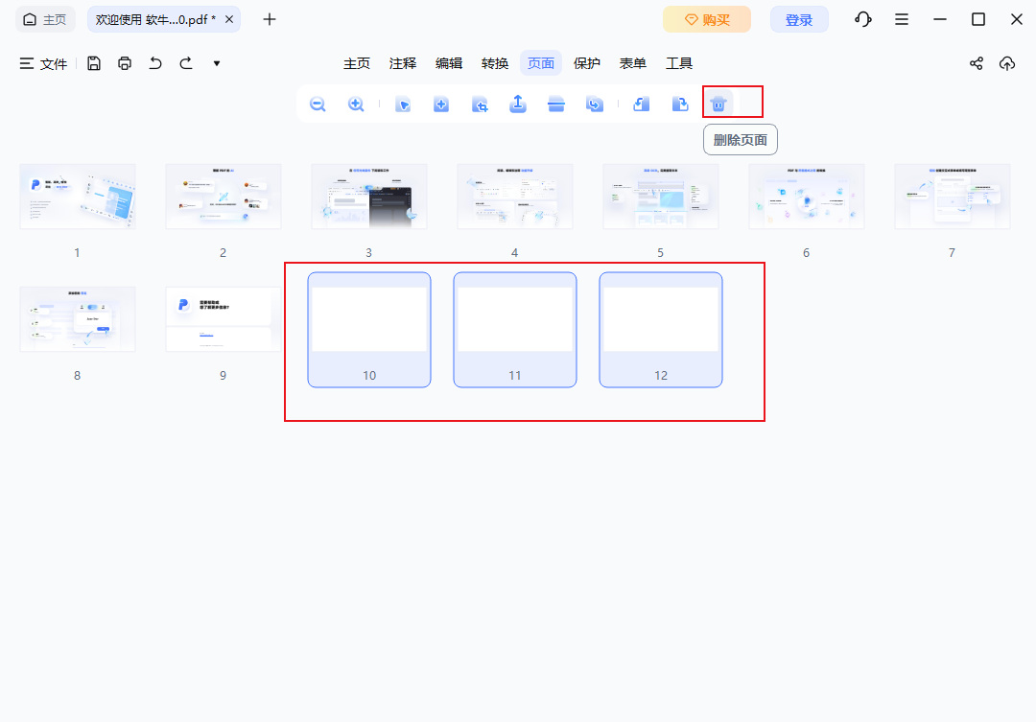The height and width of the screenshot is (722, 1036).
Task: Delete selected pages with trash icon
Action: pos(718,104)
